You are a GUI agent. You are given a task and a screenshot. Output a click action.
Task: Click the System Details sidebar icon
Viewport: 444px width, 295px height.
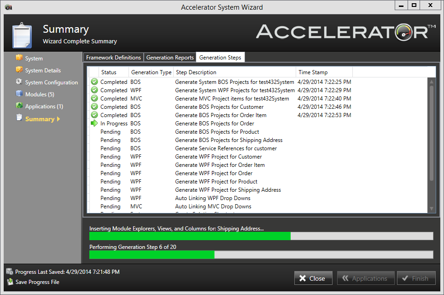pyautogui.click(x=19, y=70)
